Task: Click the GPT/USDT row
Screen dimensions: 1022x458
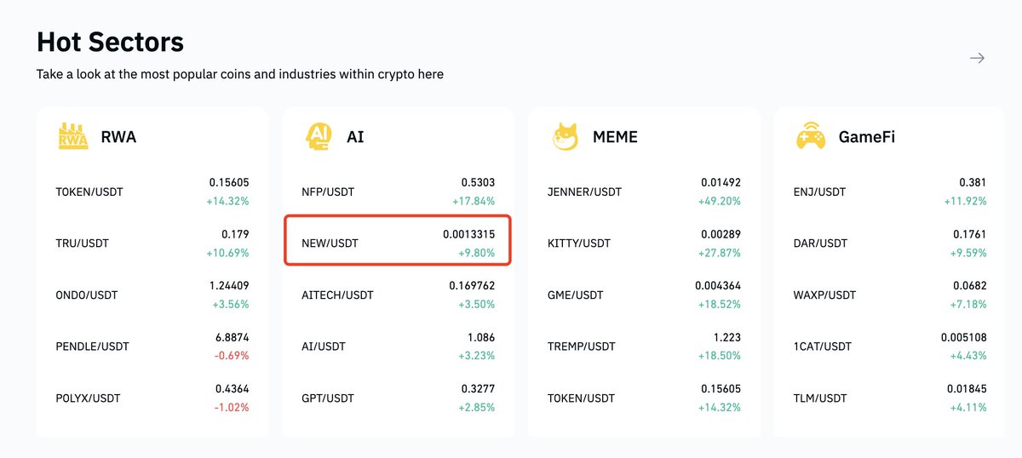Action: tap(398, 398)
